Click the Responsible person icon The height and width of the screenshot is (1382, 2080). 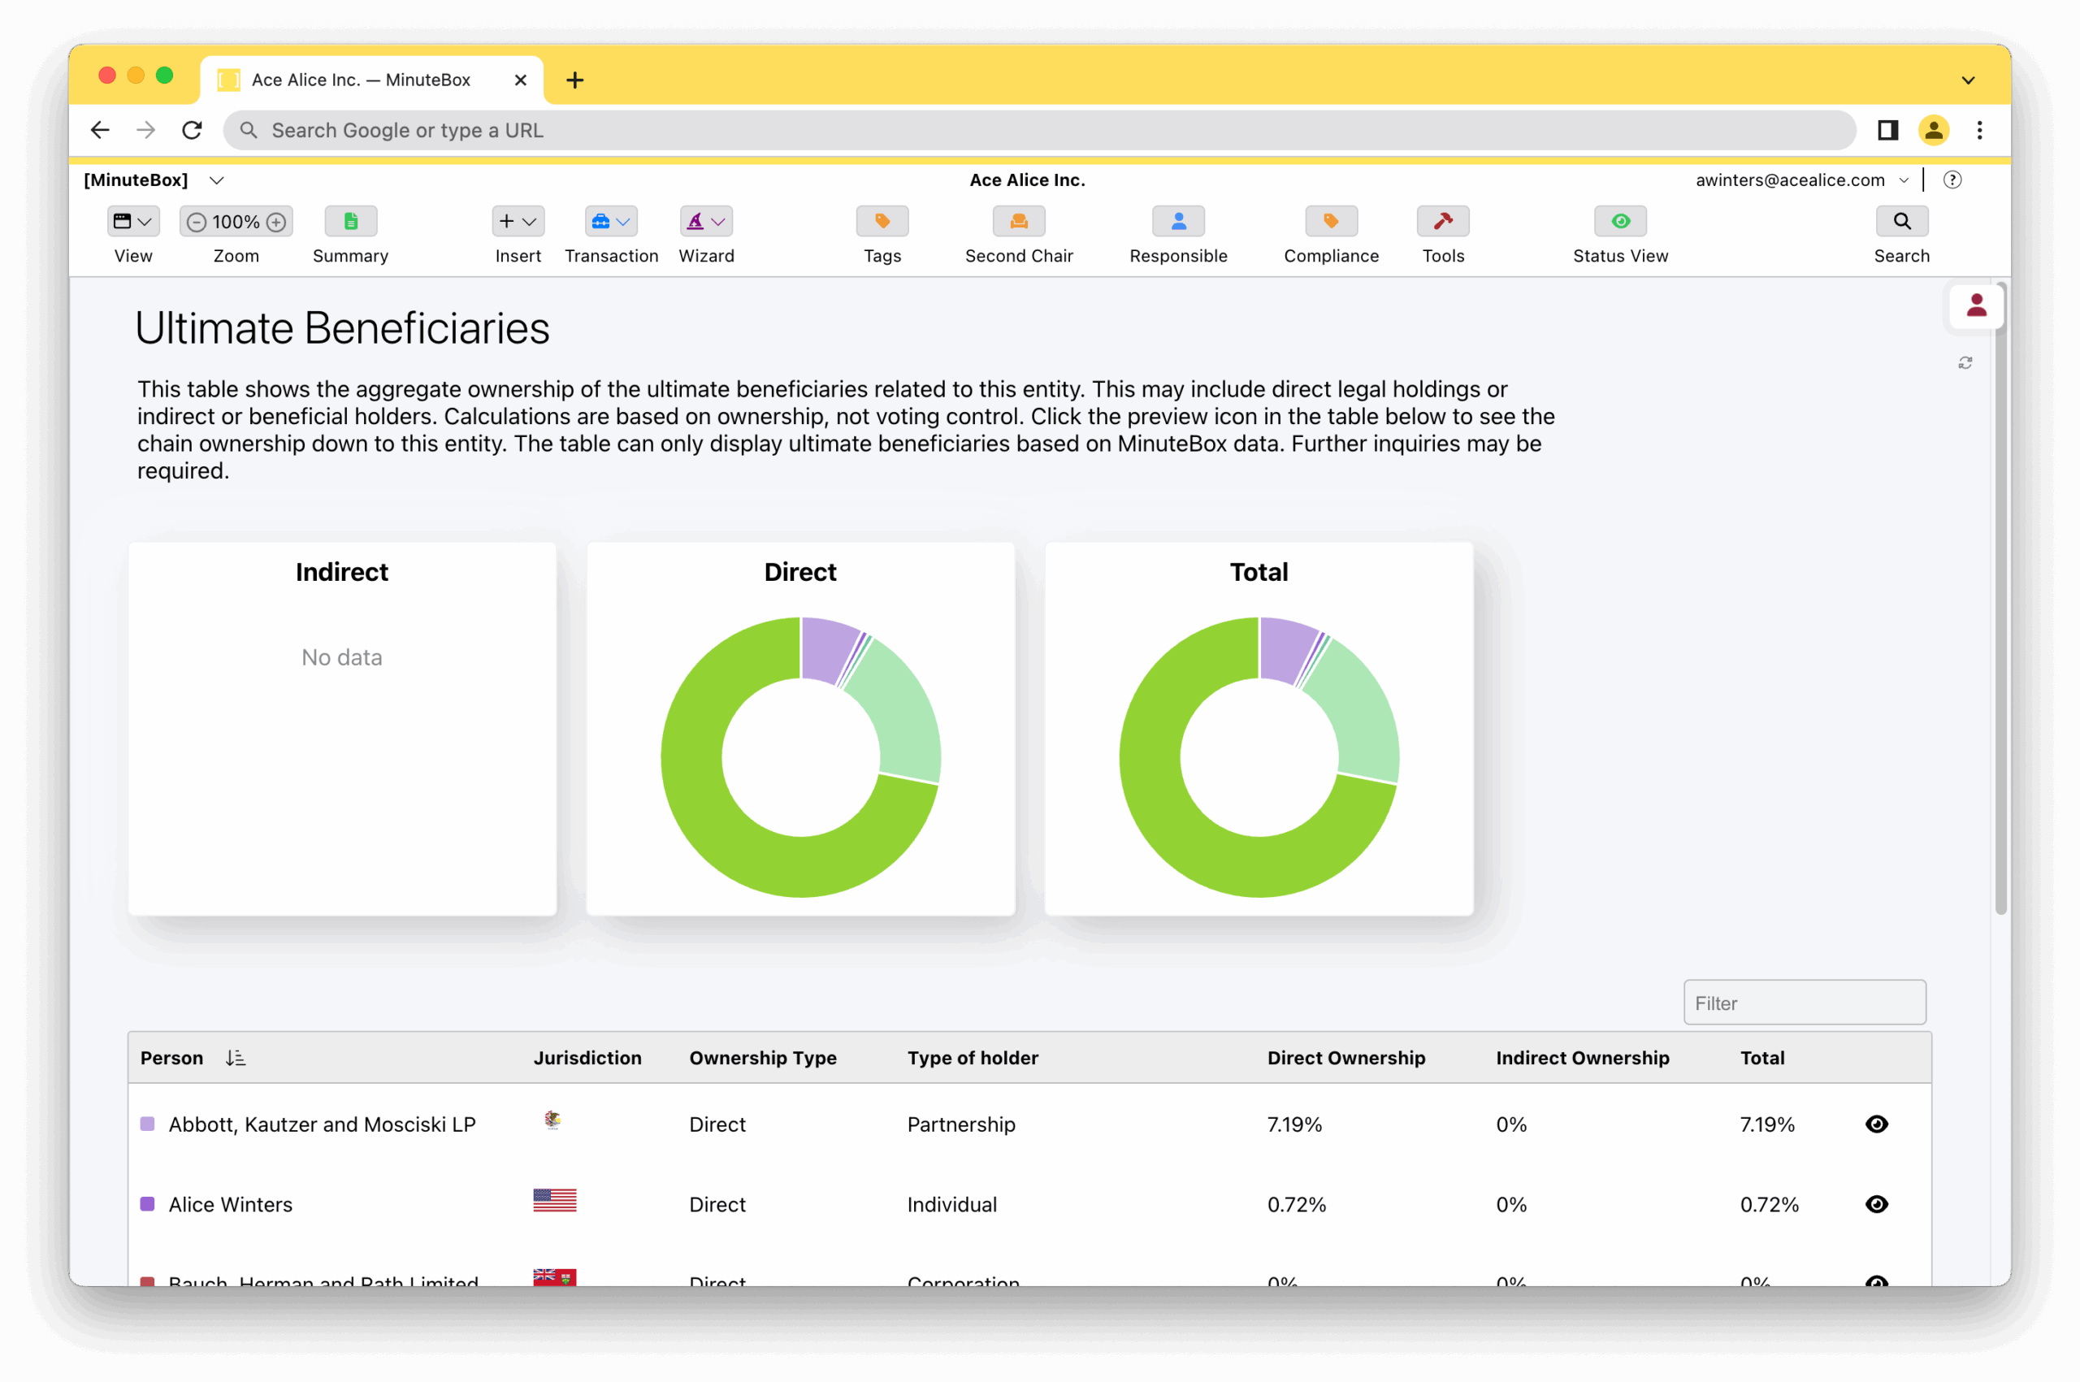coord(1177,221)
